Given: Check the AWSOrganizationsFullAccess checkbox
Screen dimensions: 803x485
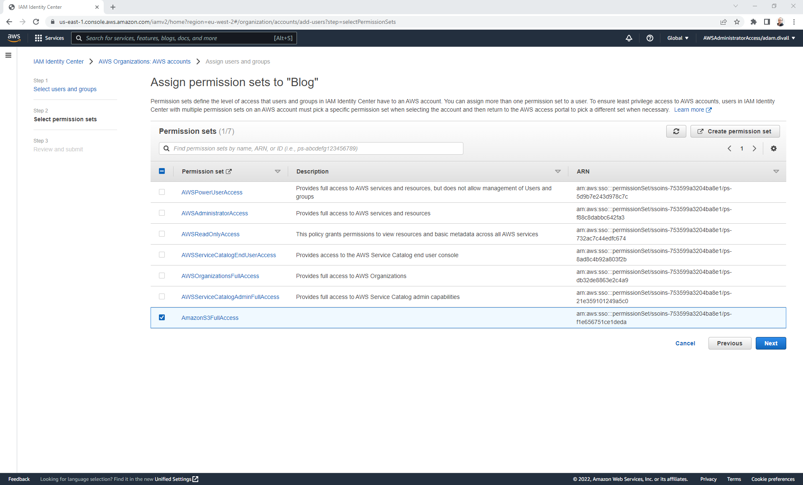Looking at the screenshot, I should coord(162,276).
